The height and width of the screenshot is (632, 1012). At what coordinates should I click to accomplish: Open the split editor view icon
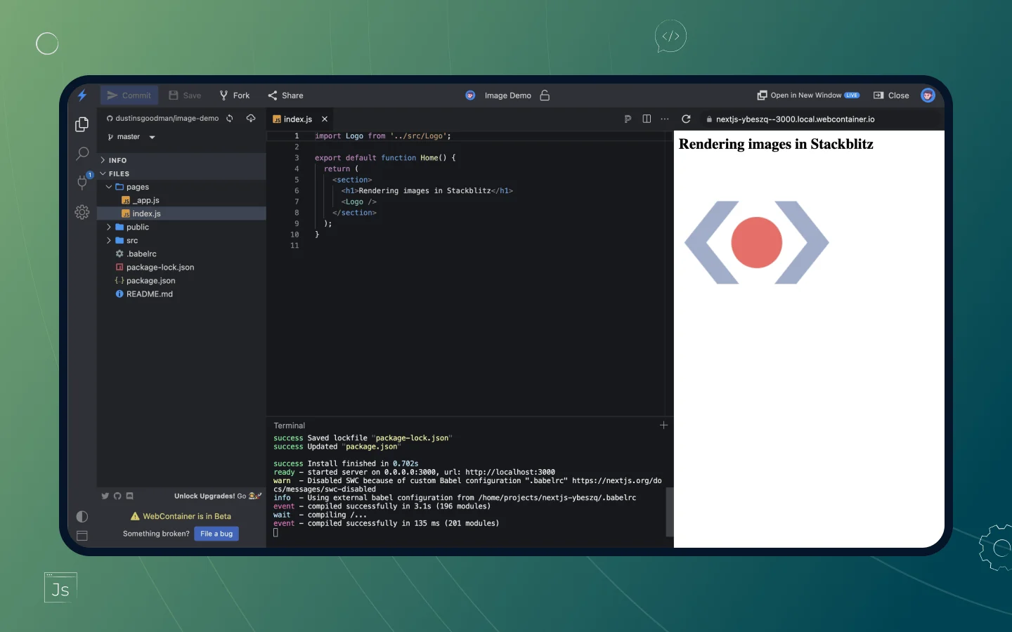pos(647,119)
